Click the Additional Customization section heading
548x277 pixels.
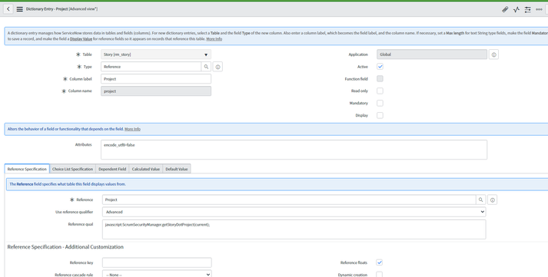click(x=65, y=246)
